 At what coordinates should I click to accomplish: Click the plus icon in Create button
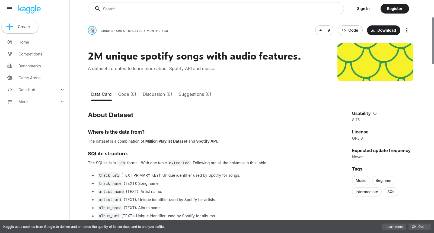pos(10,27)
